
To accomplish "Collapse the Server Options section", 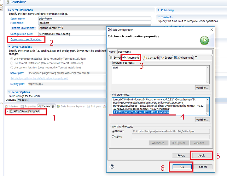I will click(x=9, y=92).
